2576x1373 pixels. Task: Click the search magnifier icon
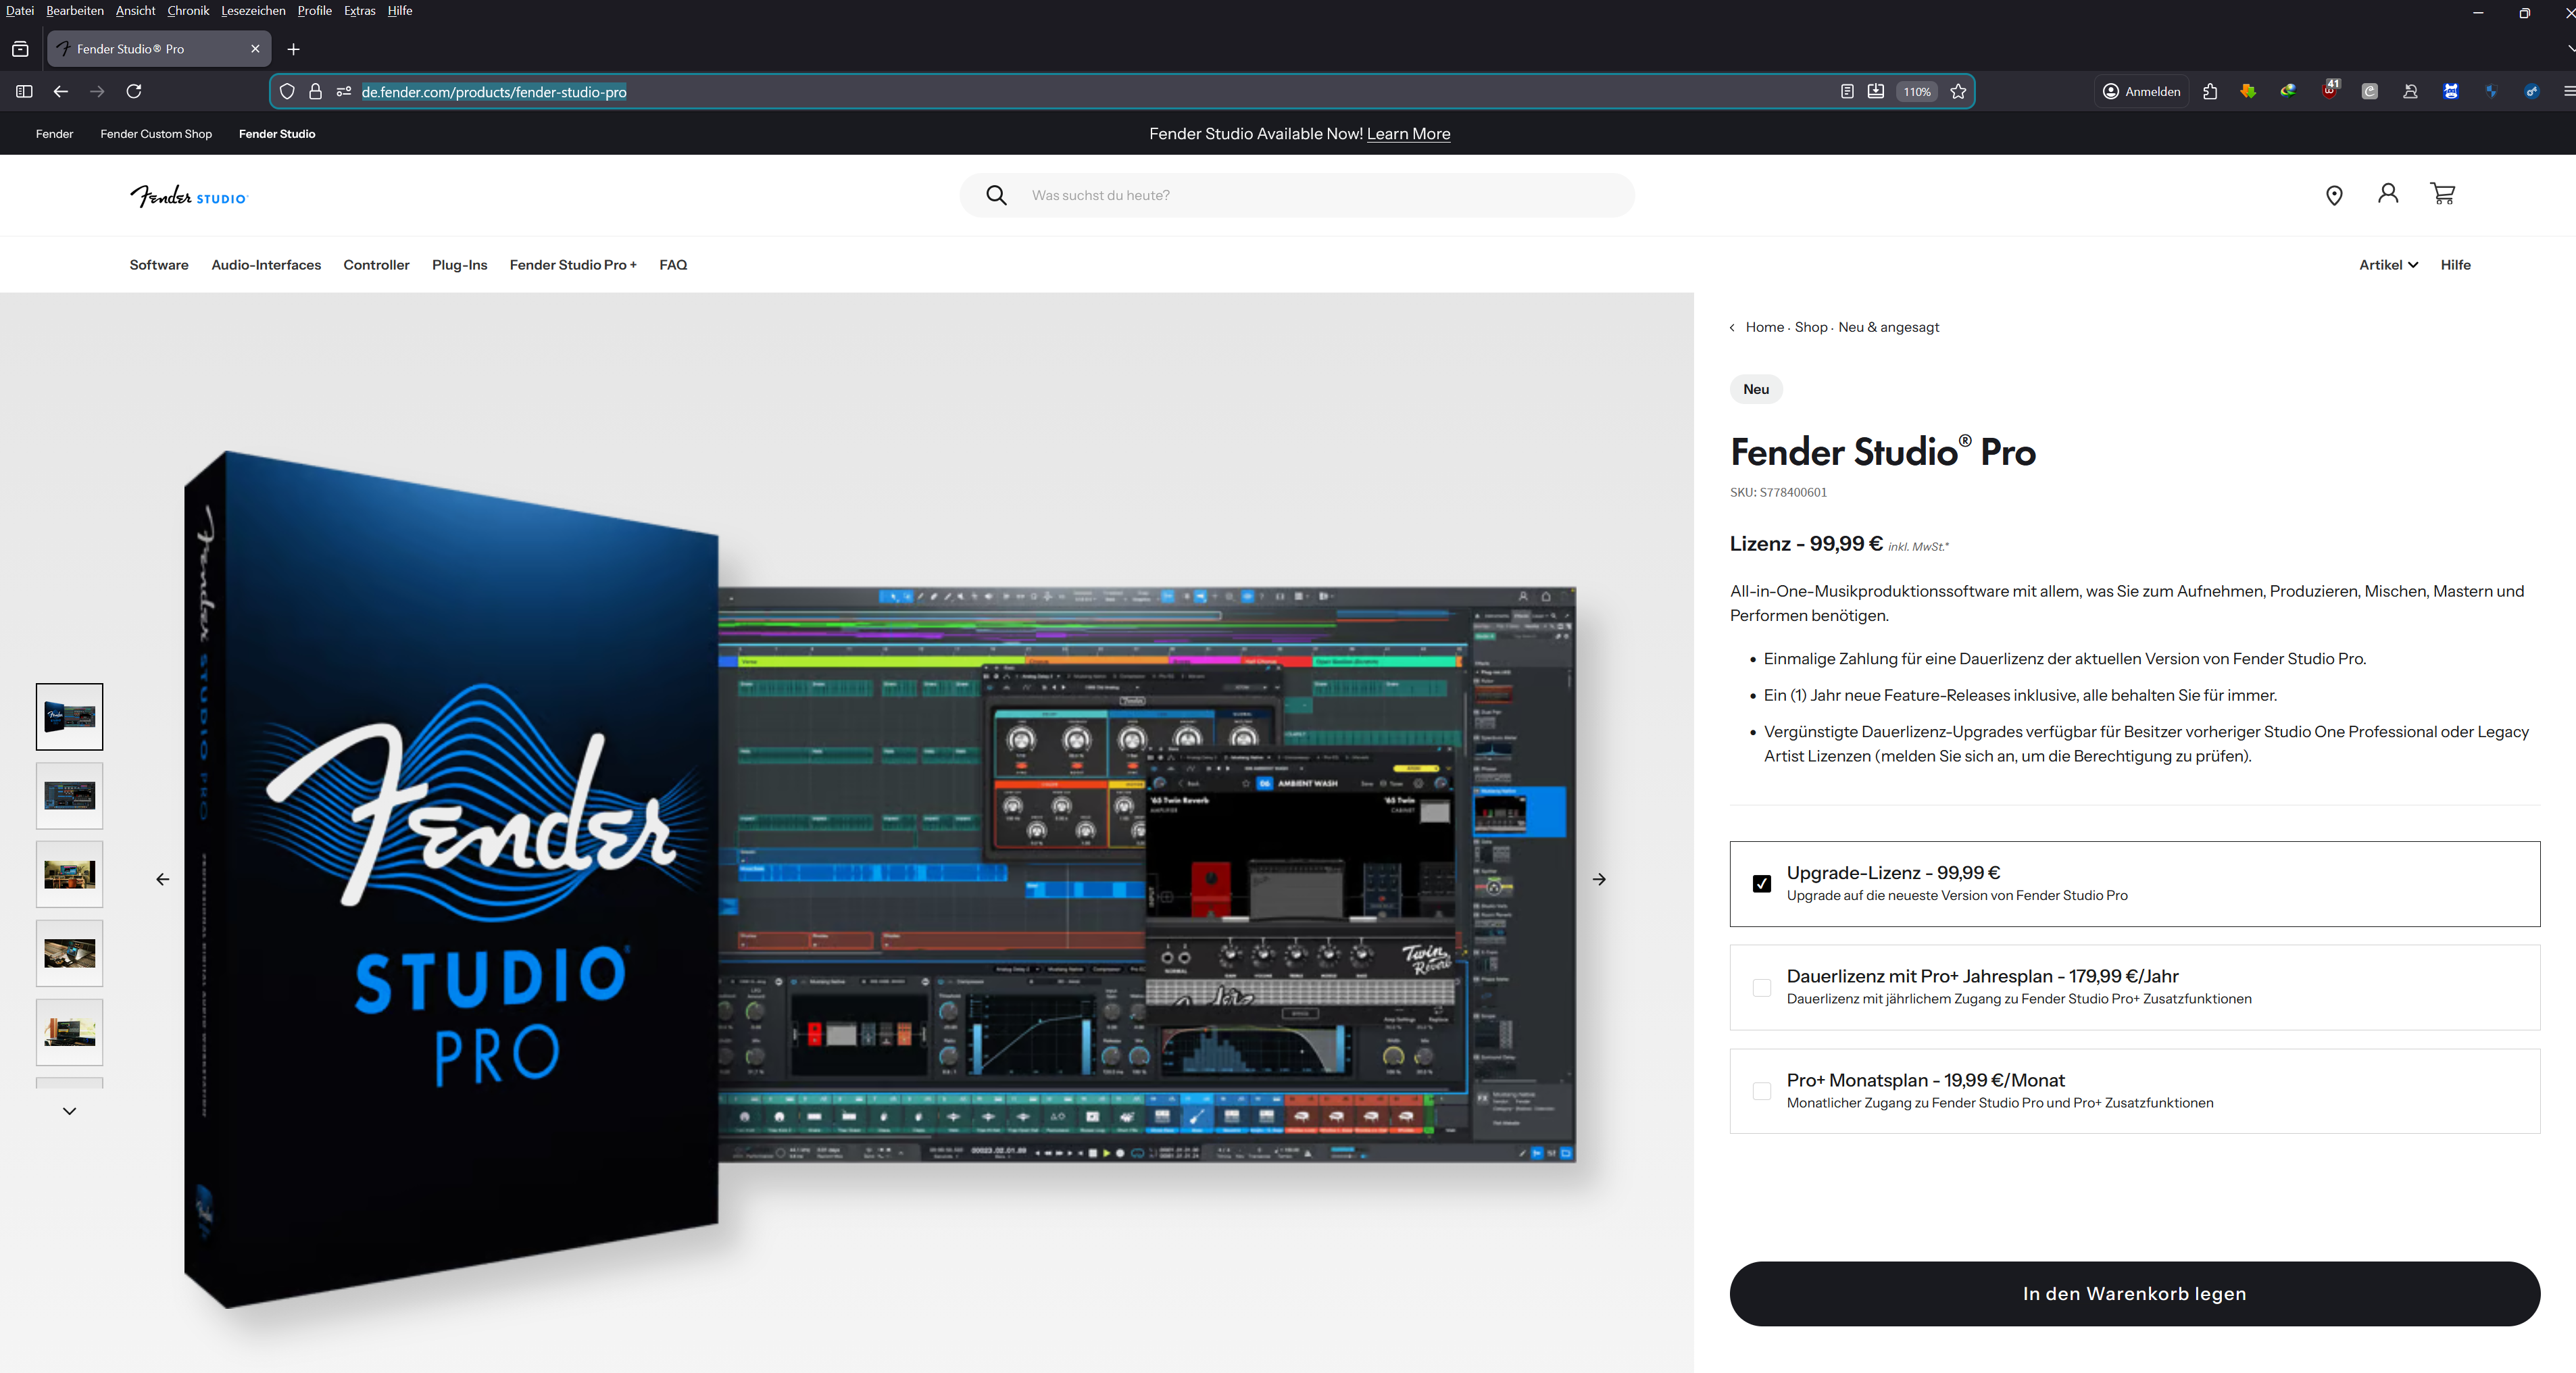point(996,195)
